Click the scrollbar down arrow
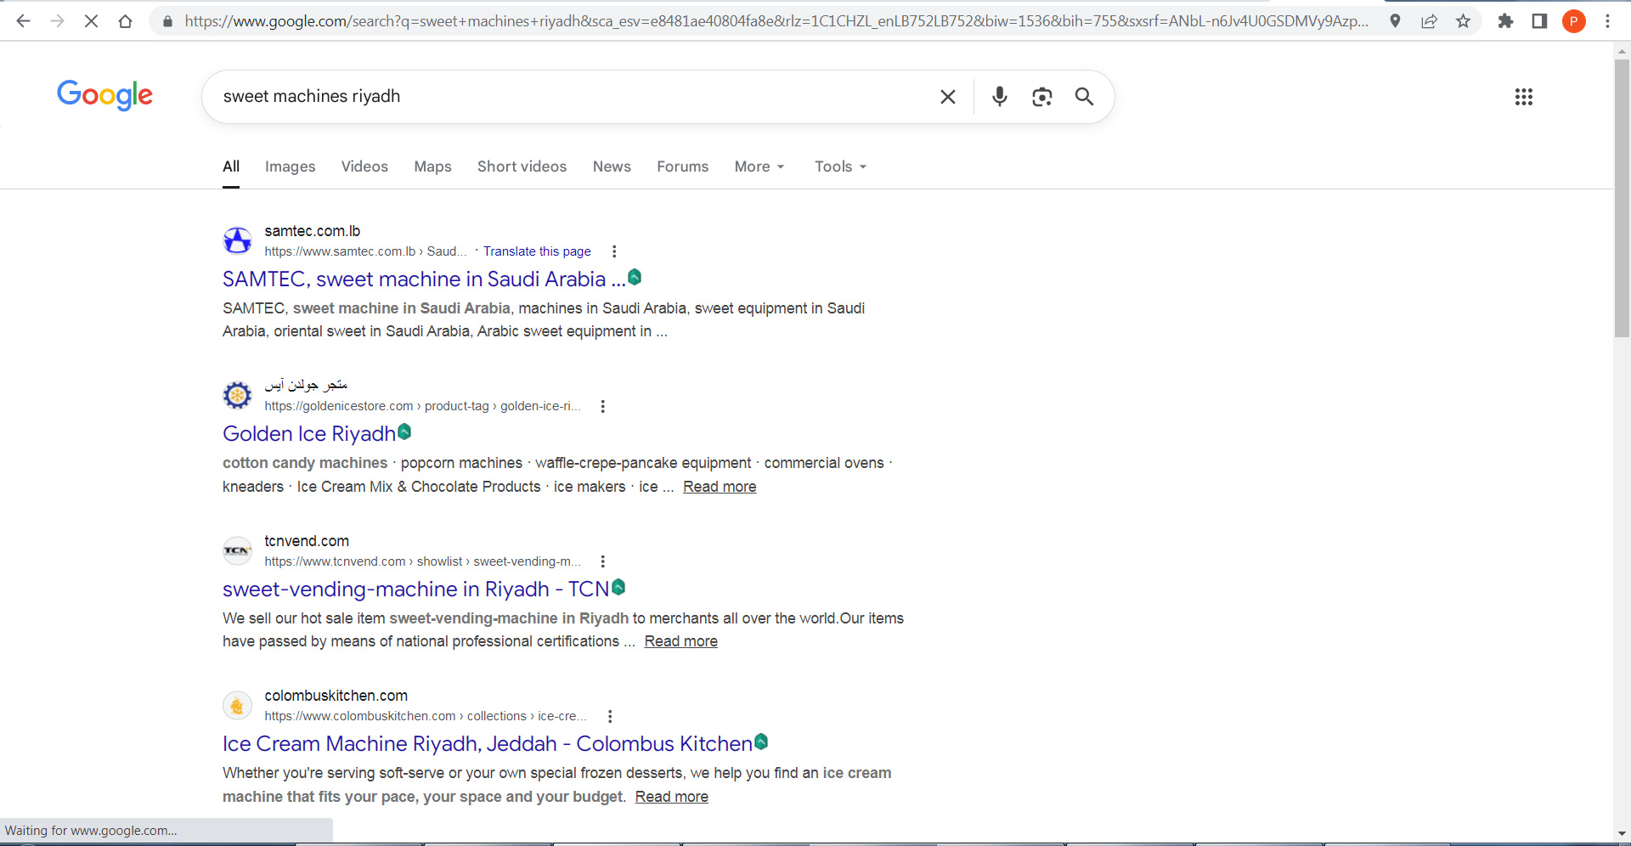Viewport: 1631px width, 846px height. [1622, 834]
